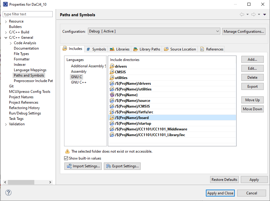
Task: Open Preprocessor Include Paths page
Action: 33,81
